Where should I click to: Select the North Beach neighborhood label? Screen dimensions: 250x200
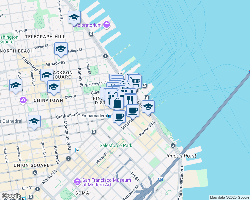tap(17, 51)
